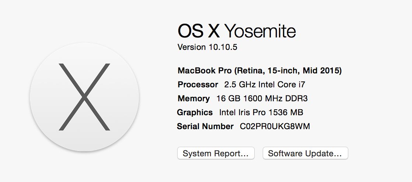412x182 pixels.
Task: Click the bold "OS X" title text
Action: click(x=198, y=31)
